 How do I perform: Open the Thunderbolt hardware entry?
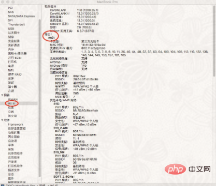tap(17, 24)
